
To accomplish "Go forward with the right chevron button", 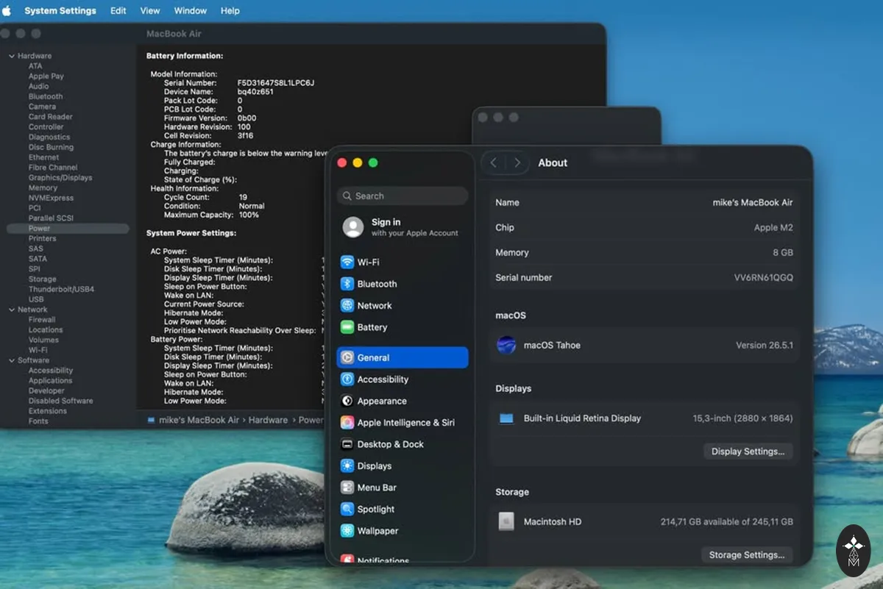I will pyautogui.click(x=517, y=163).
